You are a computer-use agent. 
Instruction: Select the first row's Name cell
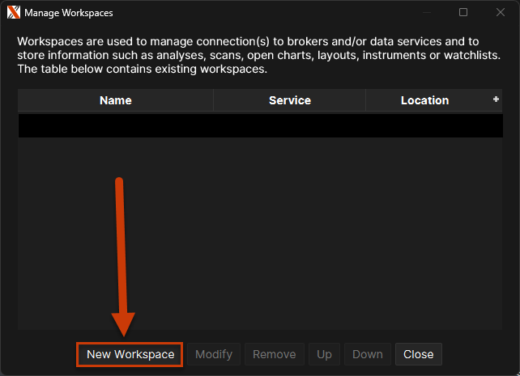click(x=116, y=125)
